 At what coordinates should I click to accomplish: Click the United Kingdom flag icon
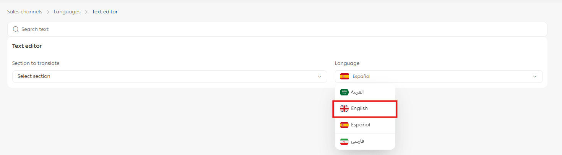click(344, 108)
